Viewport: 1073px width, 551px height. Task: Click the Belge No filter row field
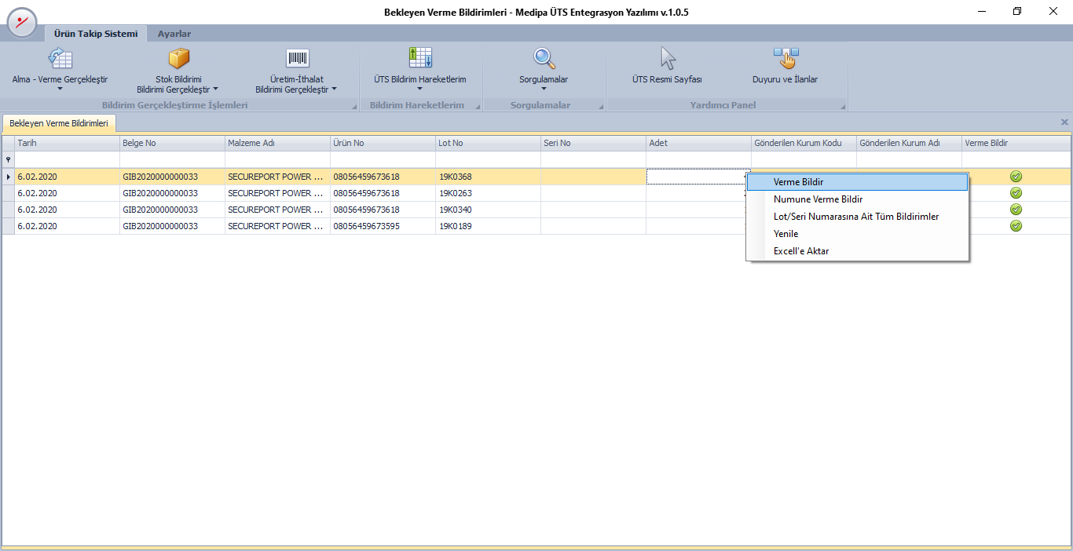pos(172,159)
